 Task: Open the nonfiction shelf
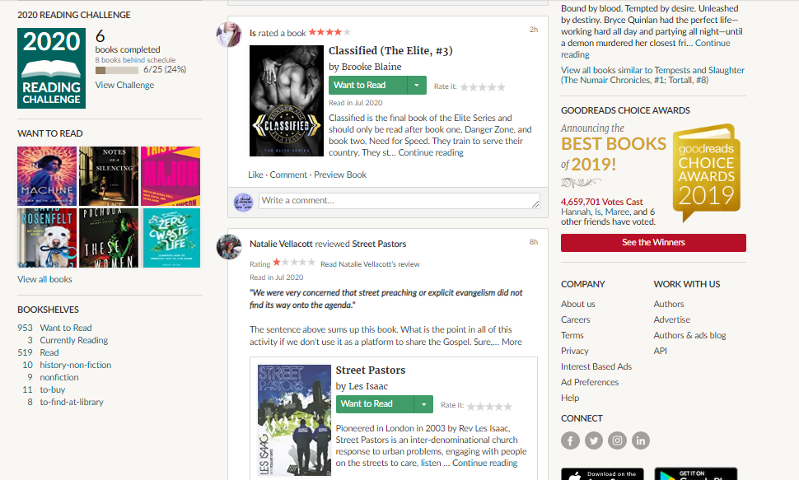coord(59,377)
